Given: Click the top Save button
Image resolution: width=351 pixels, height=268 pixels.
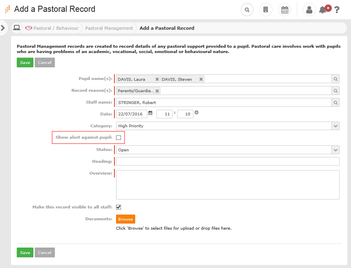Looking at the screenshot, I should pos(25,62).
